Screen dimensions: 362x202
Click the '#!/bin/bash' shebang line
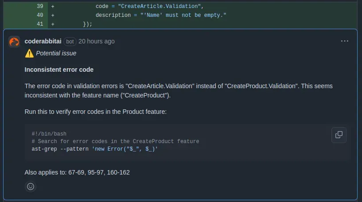[49, 134]
